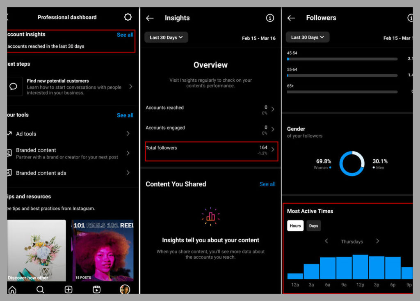This screenshot has height=301, width=420.
Task: Open Search from the bottom navigation bar
Action: [x=40, y=290]
